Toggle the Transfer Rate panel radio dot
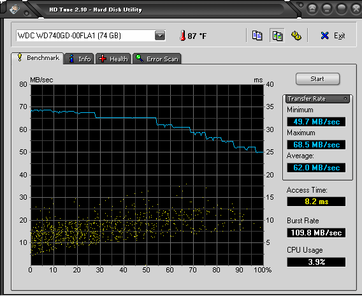Screen dimensions: 362x296 click(x=345, y=99)
